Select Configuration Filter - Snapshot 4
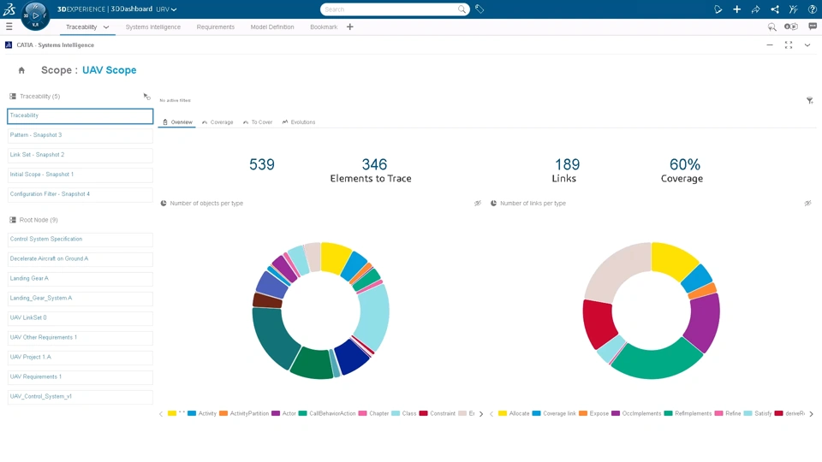The height and width of the screenshot is (462, 822). pyautogui.click(x=80, y=194)
